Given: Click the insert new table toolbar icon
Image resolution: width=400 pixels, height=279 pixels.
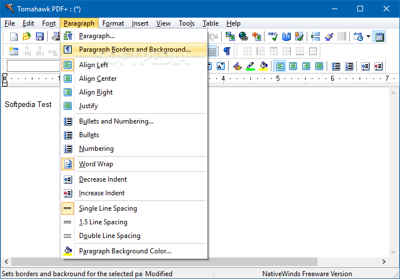Looking at the screenshot, I should (14, 51).
